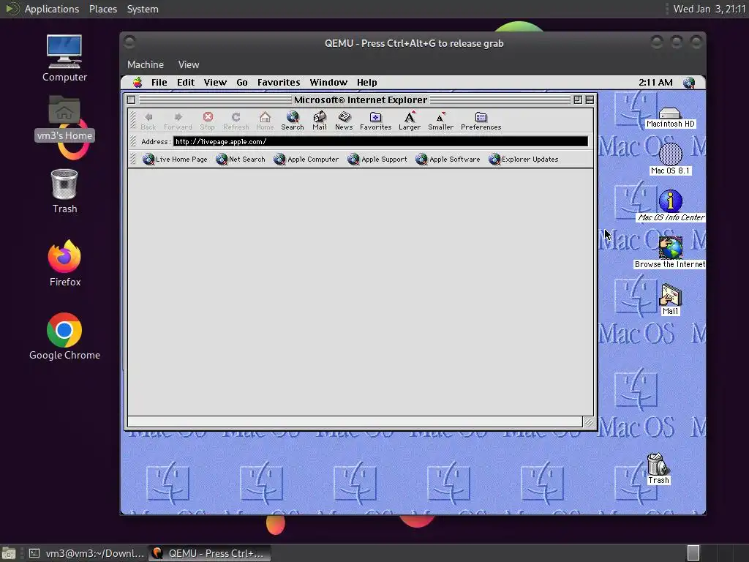Go to Home page icon
This screenshot has height=562, width=749.
265,121
